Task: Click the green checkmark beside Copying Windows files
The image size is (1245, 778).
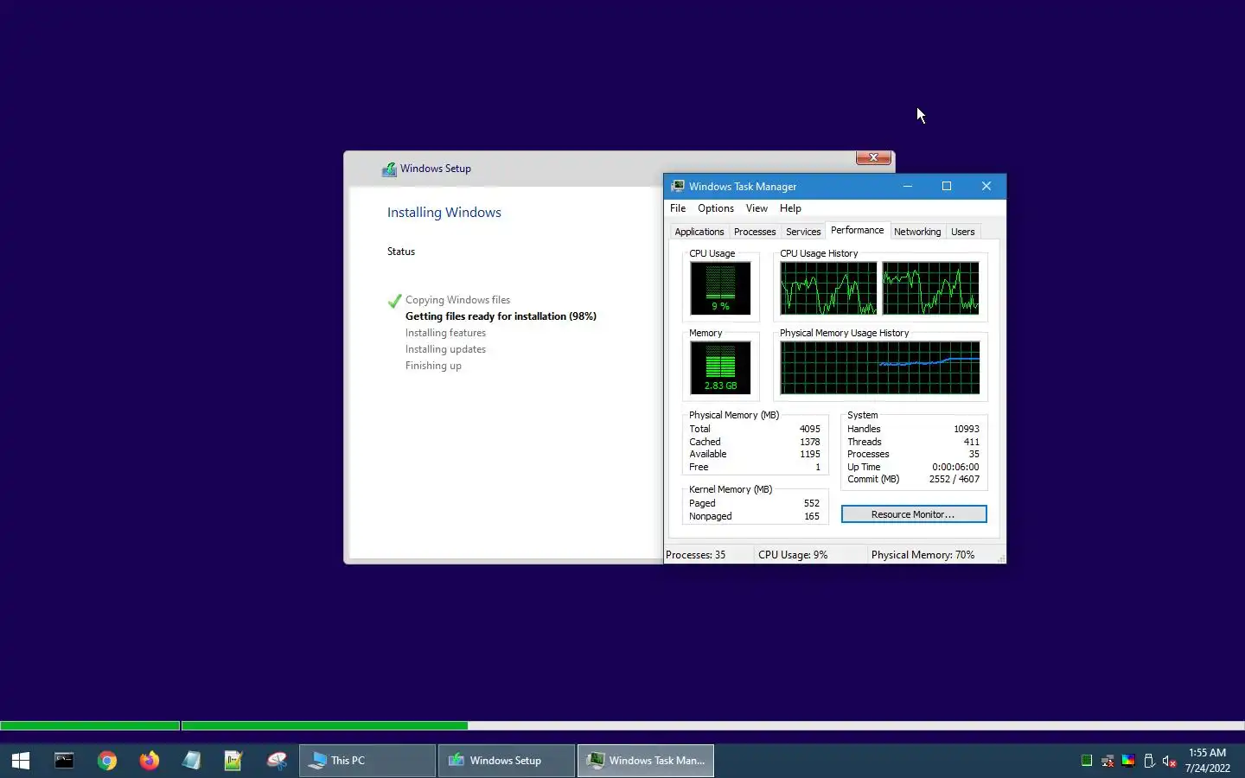Action: [x=394, y=301]
